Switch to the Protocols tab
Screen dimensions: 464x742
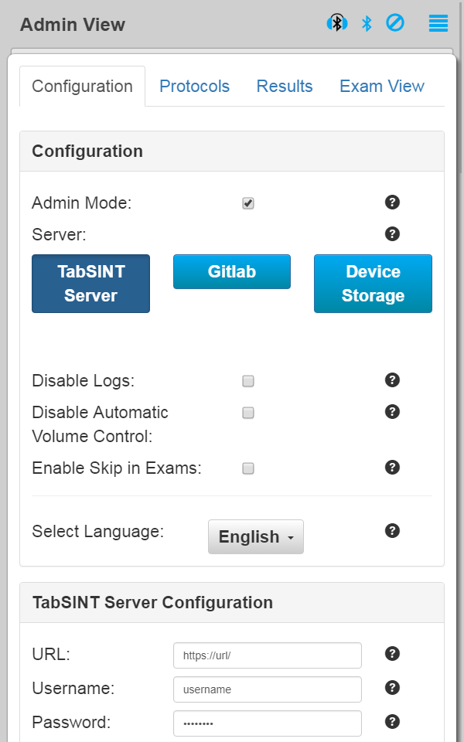point(194,87)
